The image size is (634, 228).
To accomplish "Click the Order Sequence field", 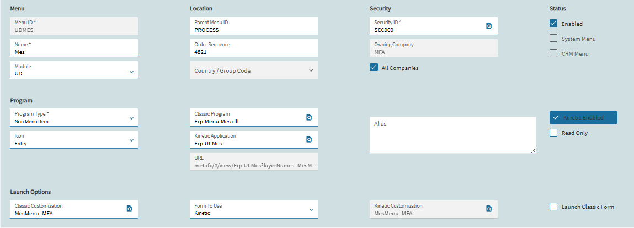I will pyautogui.click(x=253, y=48).
